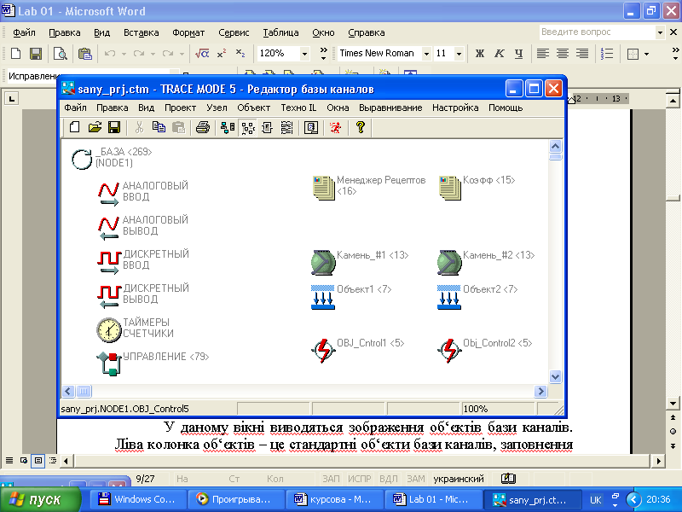Screen dimensions: 682x512
Task: Toggle left text alignment in Word
Action: [542, 53]
